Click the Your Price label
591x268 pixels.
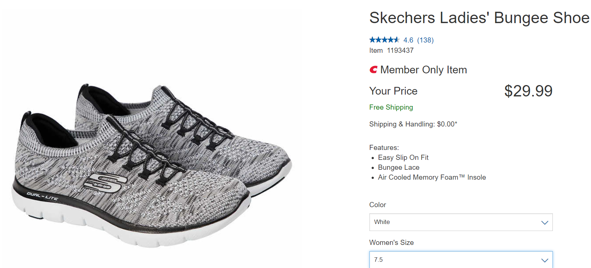pyautogui.click(x=393, y=91)
